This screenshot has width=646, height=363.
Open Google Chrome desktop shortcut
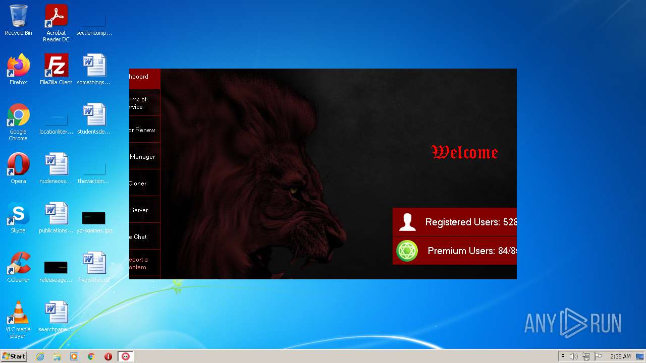pos(18,122)
